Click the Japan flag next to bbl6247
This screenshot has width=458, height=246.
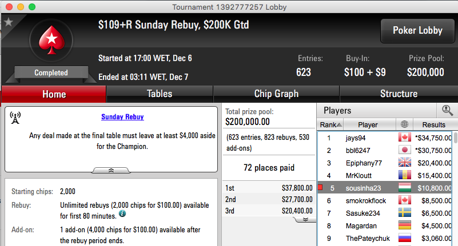click(405, 150)
